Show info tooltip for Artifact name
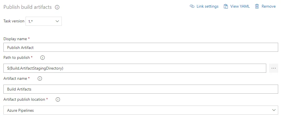Screen dimensions: 281x116 click(40, 78)
